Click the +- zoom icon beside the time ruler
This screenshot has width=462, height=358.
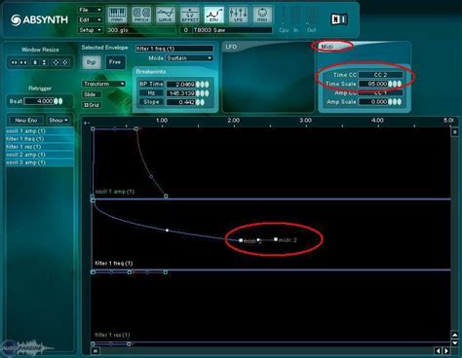click(x=87, y=123)
